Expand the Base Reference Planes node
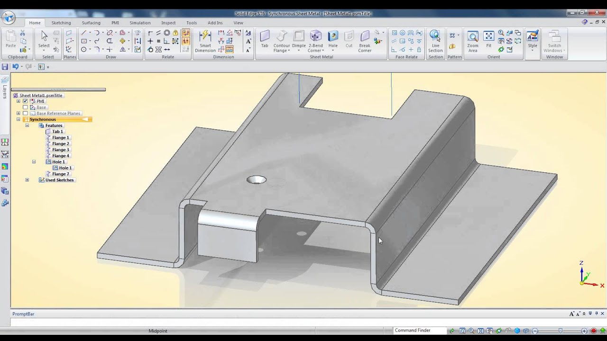The image size is (607, 341). (18, 114)
